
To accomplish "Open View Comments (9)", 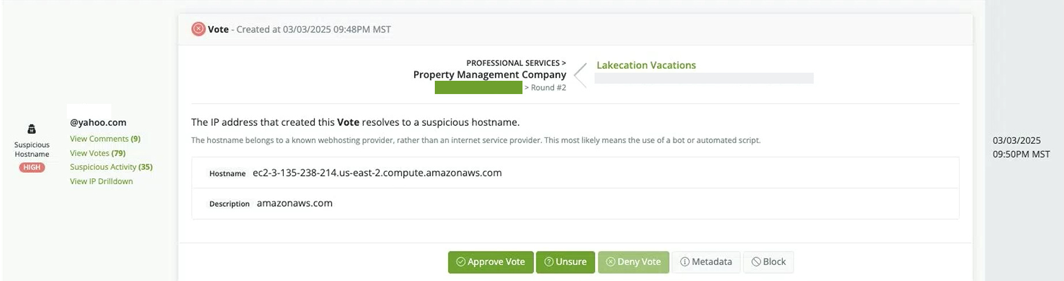I will (x=105, y=138).
